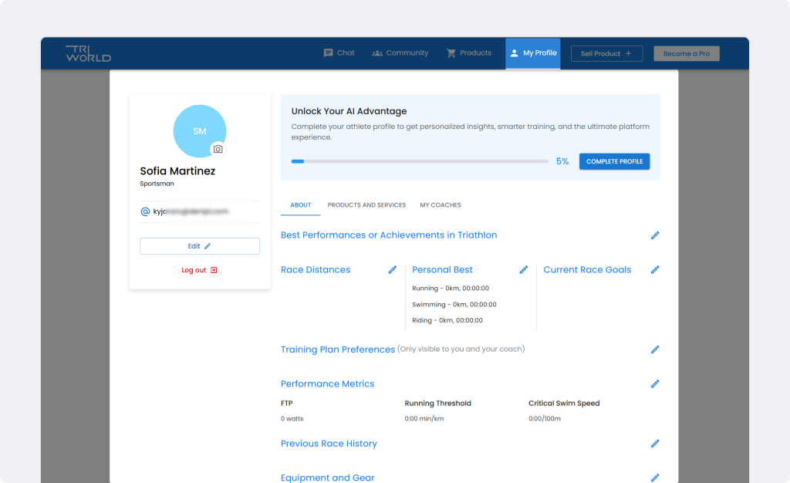The image size is (790, 483).
Task: Click the pencil icon beside Race Distances
Action: click(x=392, y=270)
